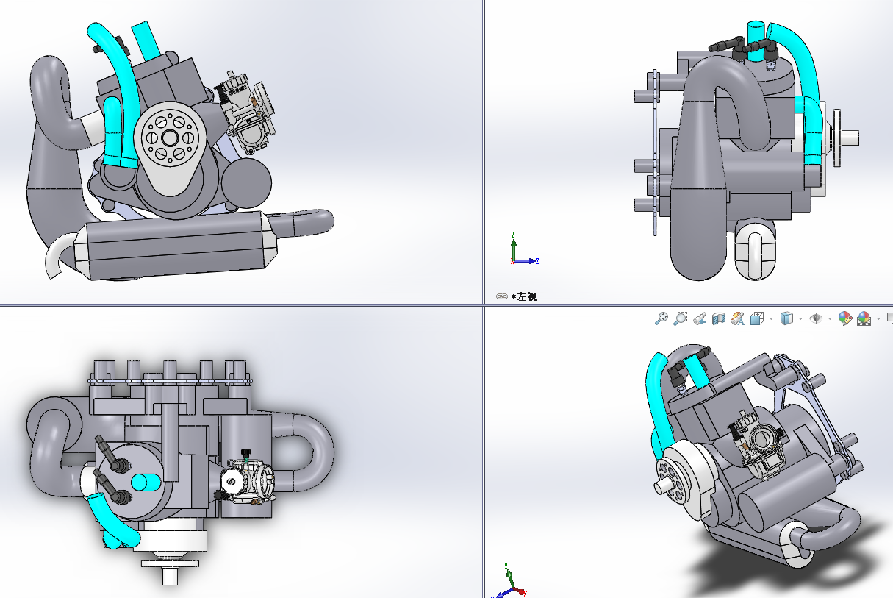
Task: Click the Y-Z reference triad in left view
Action: click(x=524, y=249)
